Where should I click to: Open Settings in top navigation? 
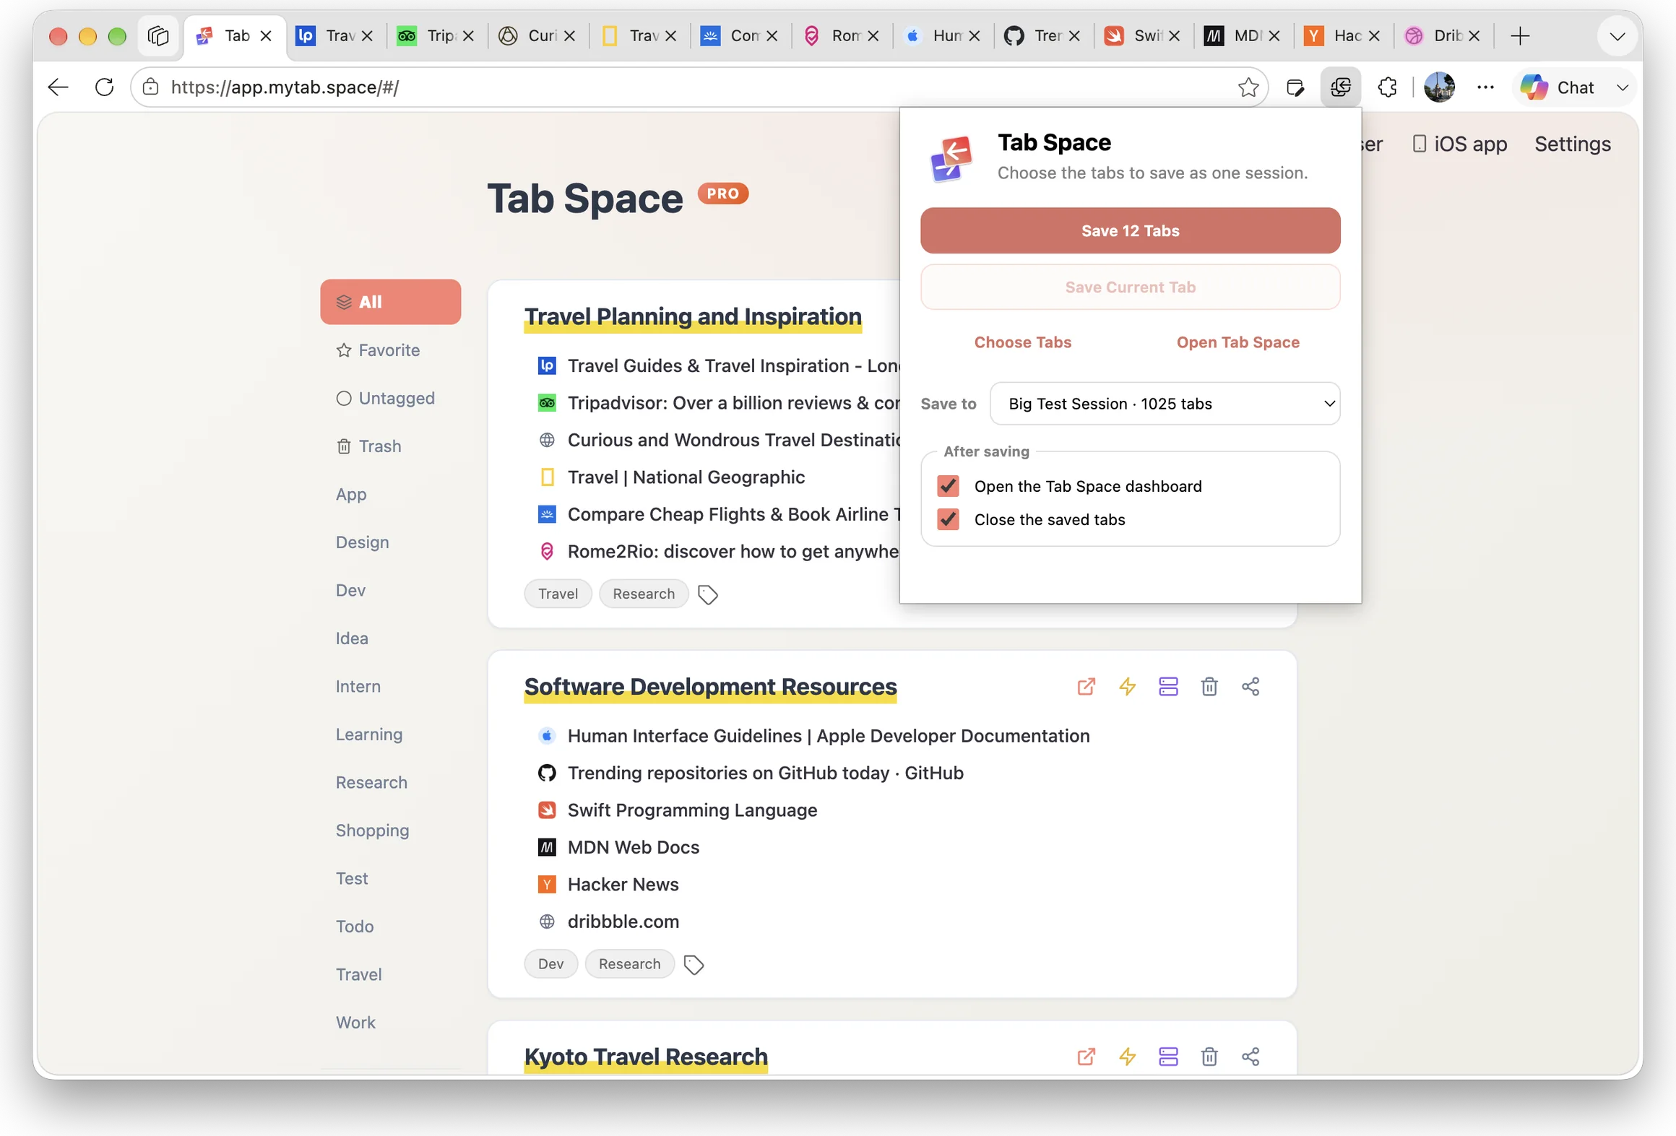(1572, 144)
